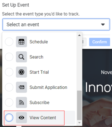
Task: Click the dropdown caret arrow
Action: tap(103, 25)
